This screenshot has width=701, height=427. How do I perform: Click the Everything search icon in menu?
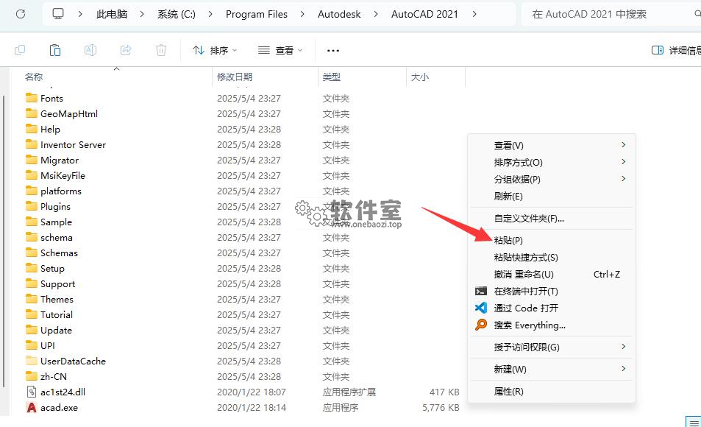click(481, 325)
